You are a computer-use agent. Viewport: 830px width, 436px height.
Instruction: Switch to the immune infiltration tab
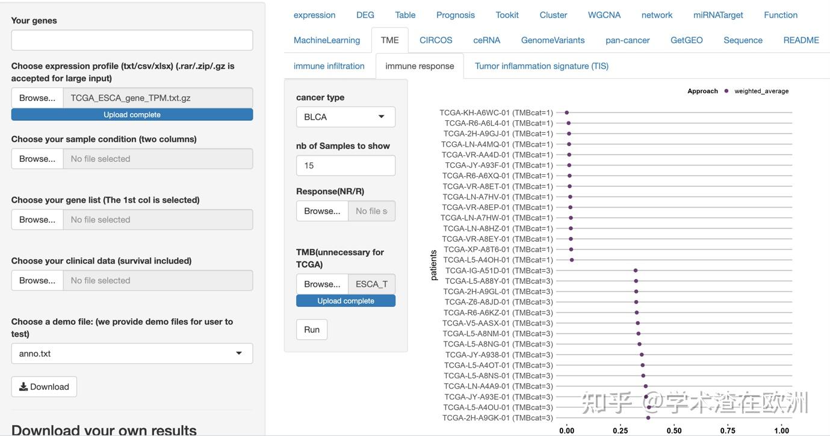[x=329, y=66]
